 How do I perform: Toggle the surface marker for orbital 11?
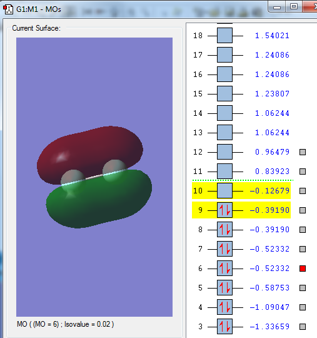303,172
